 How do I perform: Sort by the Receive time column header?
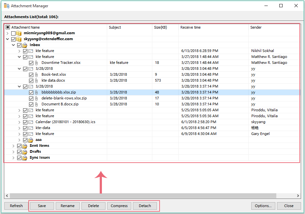point(190,27)
